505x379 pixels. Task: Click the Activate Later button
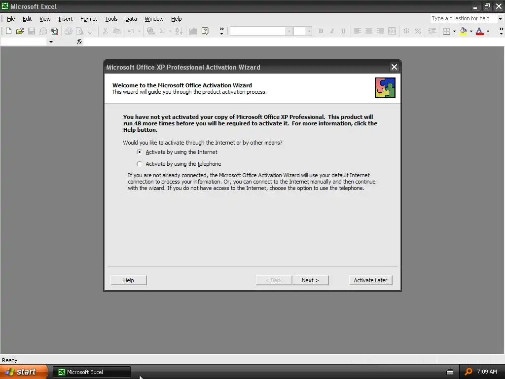(370, 280)
